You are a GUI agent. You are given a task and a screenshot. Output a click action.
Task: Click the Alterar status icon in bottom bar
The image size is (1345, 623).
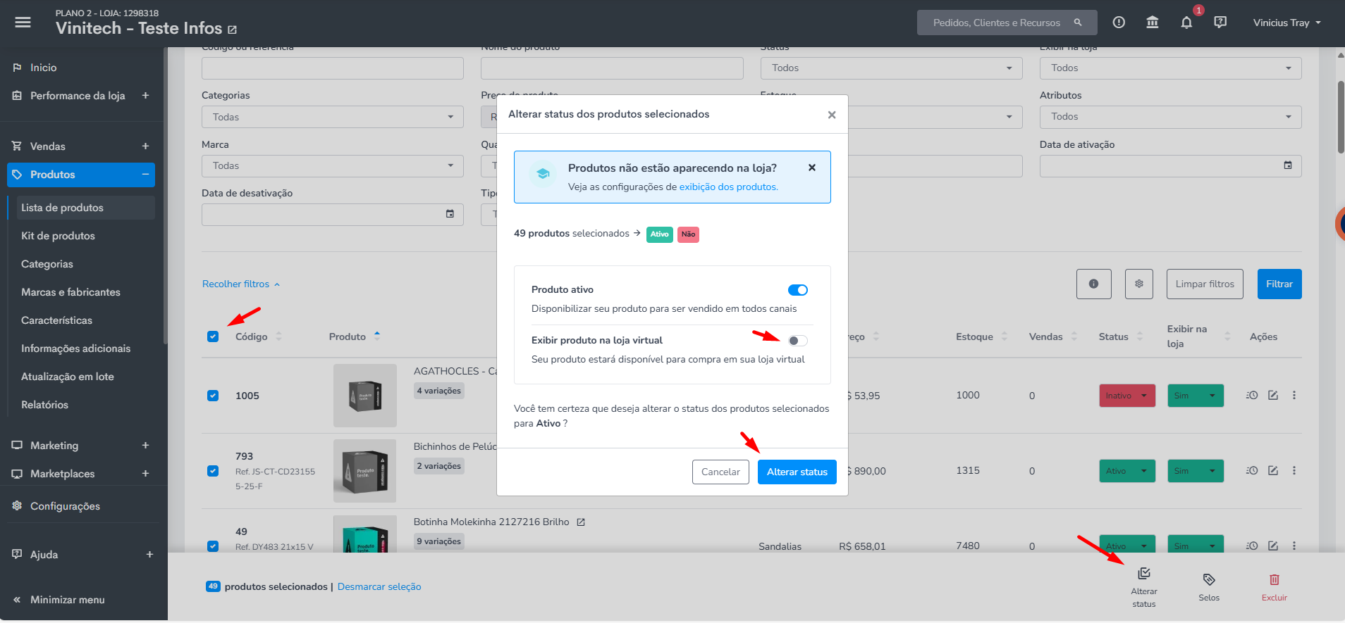point(1144,574)
